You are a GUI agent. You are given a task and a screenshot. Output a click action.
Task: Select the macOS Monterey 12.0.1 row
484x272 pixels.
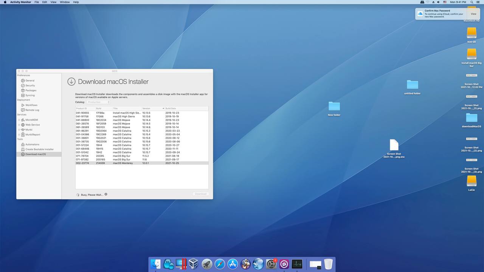click(142, 163)
